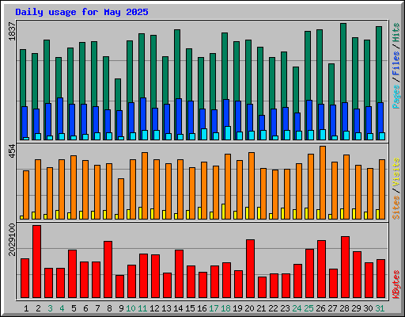Screen dimensions: 405x317
Task: Click day 20 on the x-axis
Action: coord(249,308)
